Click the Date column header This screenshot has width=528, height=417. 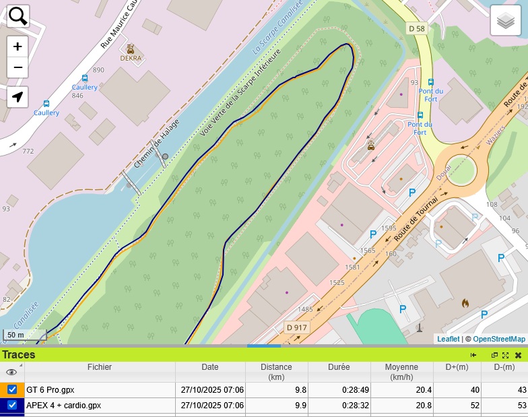point(209,367)
